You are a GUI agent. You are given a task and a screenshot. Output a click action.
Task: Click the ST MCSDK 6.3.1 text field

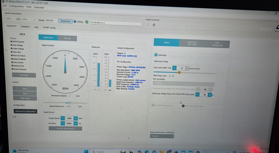click(116, 23)
